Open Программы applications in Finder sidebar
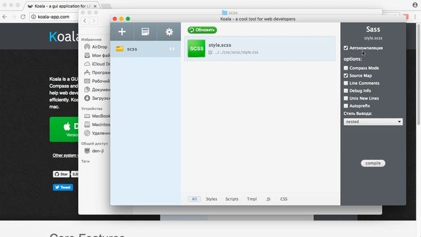421x237 pixels. point(97,72)
